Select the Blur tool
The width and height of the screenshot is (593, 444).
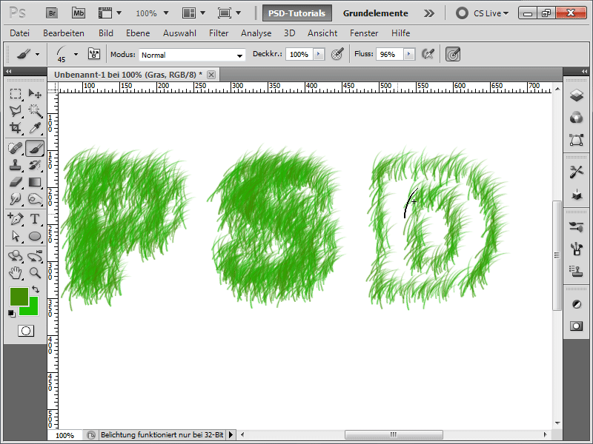16,199
